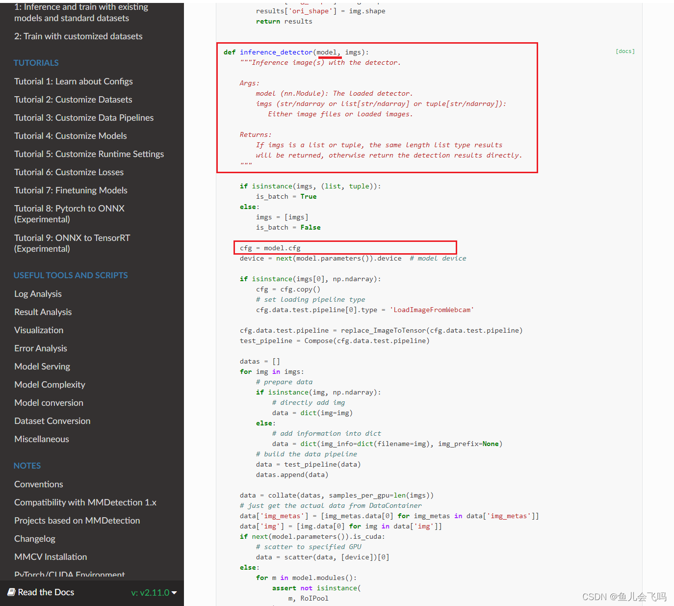
Task: Open Compatibility with MMDetection 1.x
Action: (85, 502)
